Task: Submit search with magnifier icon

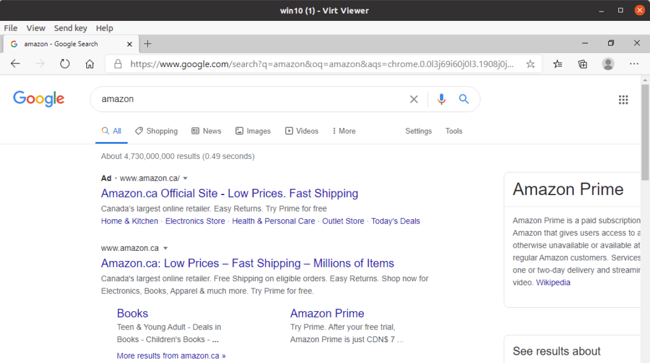Action: [x=463, y=99]
